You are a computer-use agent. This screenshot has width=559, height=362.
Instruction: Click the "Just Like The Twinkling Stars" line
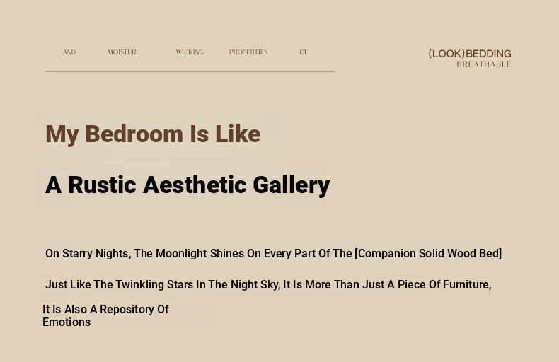(x=126, y=285)
